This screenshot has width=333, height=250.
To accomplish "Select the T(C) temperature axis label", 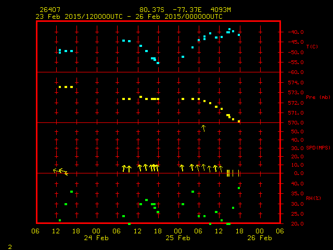I will 312,47.
